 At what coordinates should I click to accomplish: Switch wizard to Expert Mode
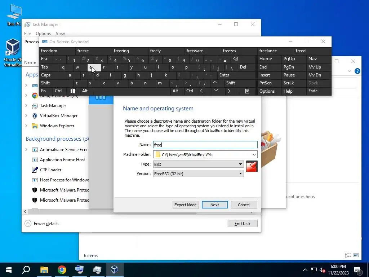[186, 205]
